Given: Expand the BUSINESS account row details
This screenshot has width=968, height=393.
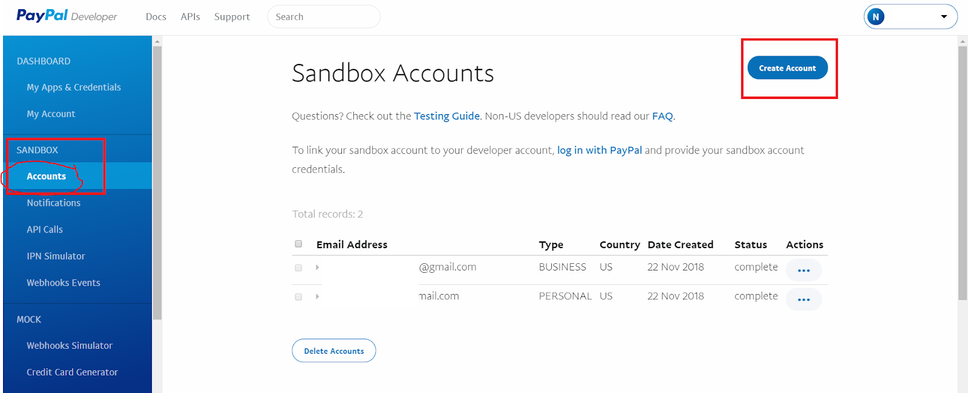Looking at the screenshot, I should [317, 267].
